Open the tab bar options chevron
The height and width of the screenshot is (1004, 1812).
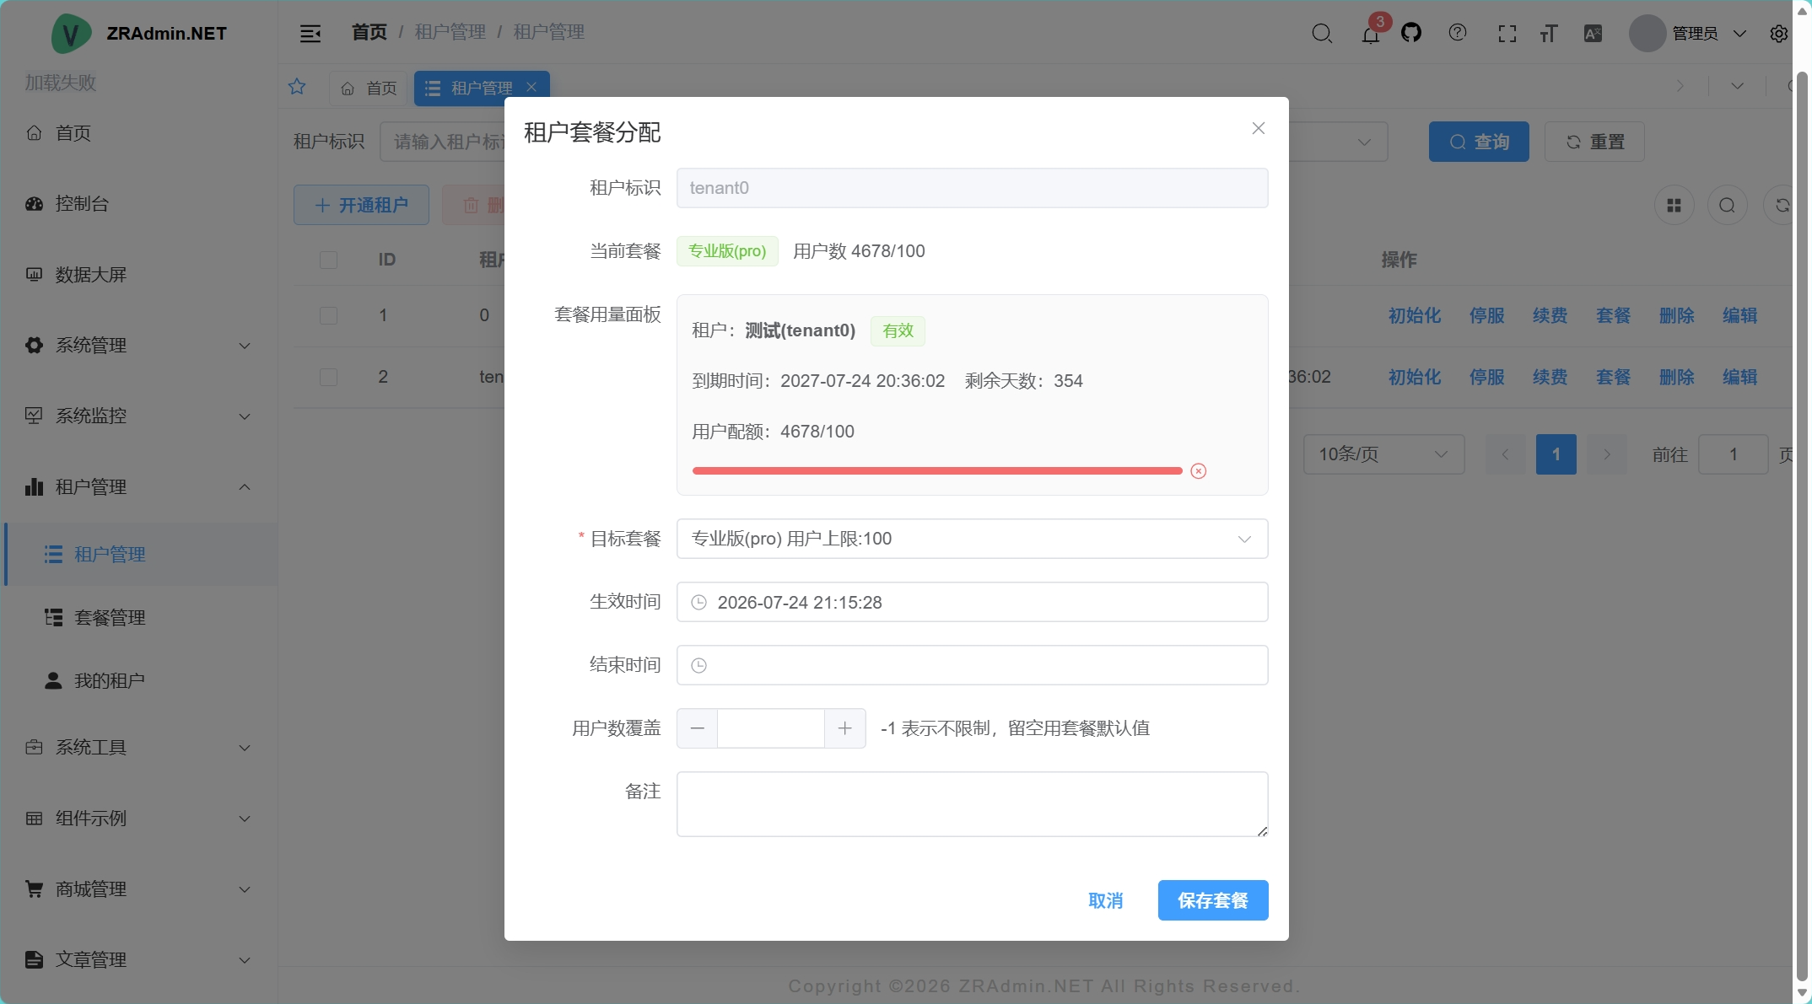pyautogui.click(x=1737, y=86)
